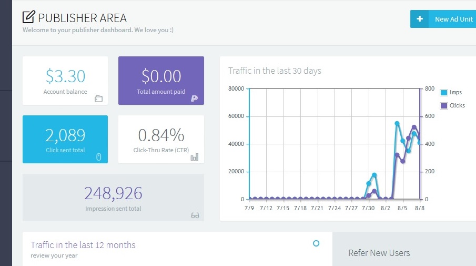This screenshot has height=266, width=476.
Task: Click the Traffic in the last 12 months heading
Action: pos(83,245)
